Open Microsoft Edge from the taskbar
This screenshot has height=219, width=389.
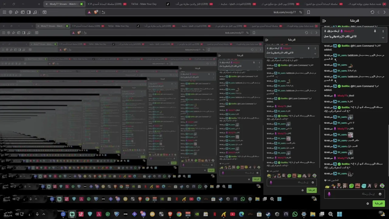242,214
